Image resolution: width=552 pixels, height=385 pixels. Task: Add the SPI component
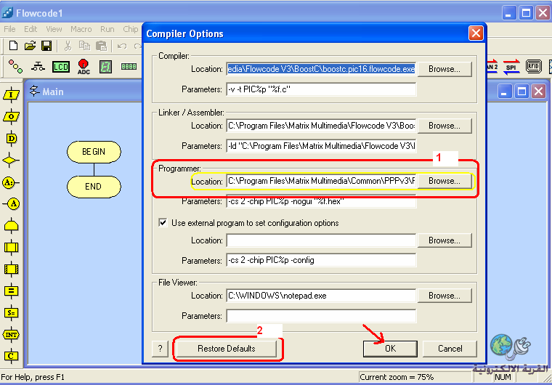[511, 67]
